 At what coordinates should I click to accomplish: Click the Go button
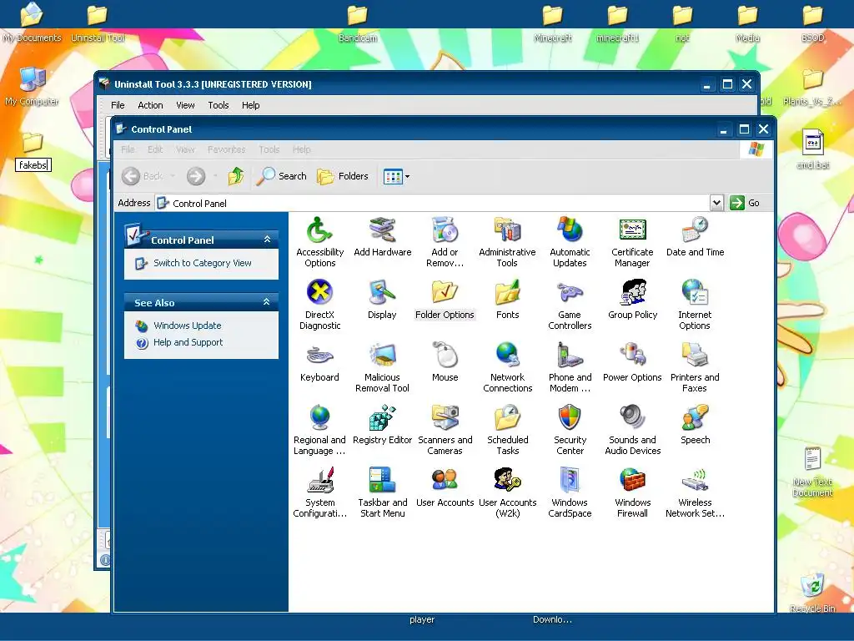745,203
